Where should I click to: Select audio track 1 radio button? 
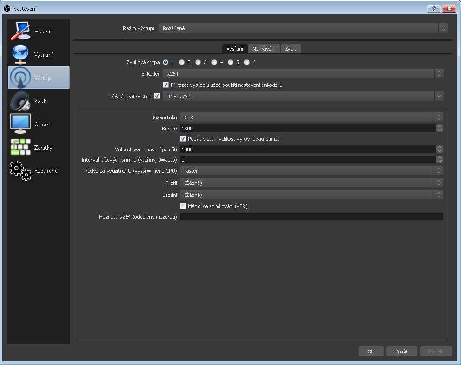click(166, 62)
